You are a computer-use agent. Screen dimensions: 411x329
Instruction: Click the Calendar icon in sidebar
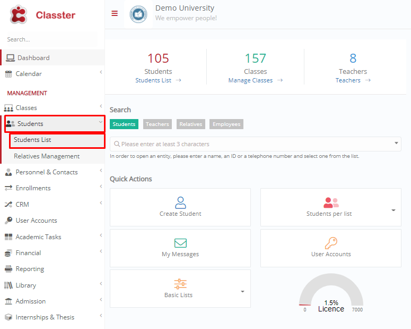click(x=8, y=74)
